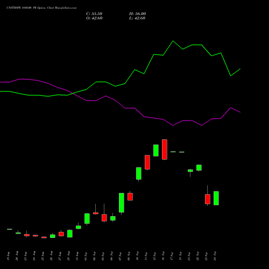Select the '31 Aug' date label
Image resolution: width=269 pixels, height=269 pixels.
coord(77,256)
